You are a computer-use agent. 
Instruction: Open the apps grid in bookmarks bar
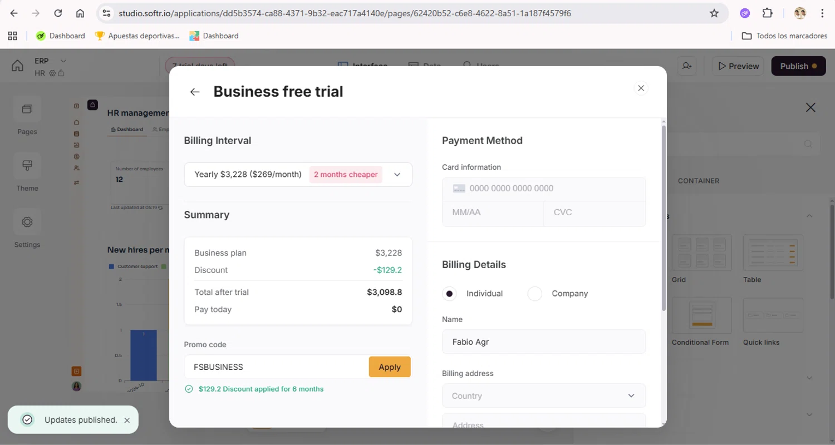(12, 36)
